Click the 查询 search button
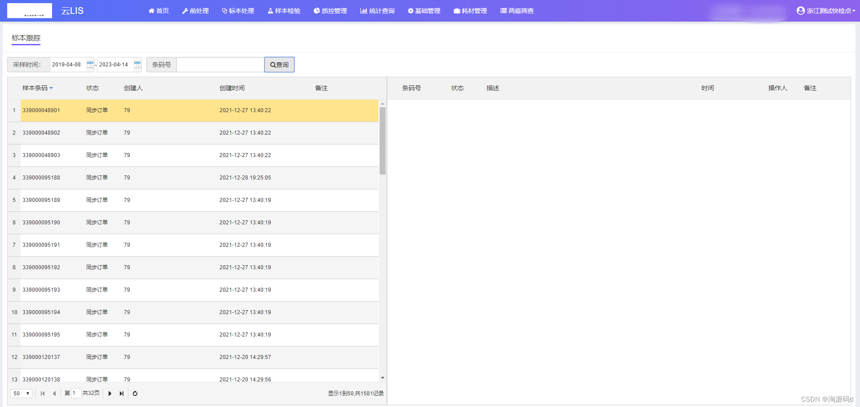This screenshot has height=407, width=860. pyautogui.click(x=279, y=65)
